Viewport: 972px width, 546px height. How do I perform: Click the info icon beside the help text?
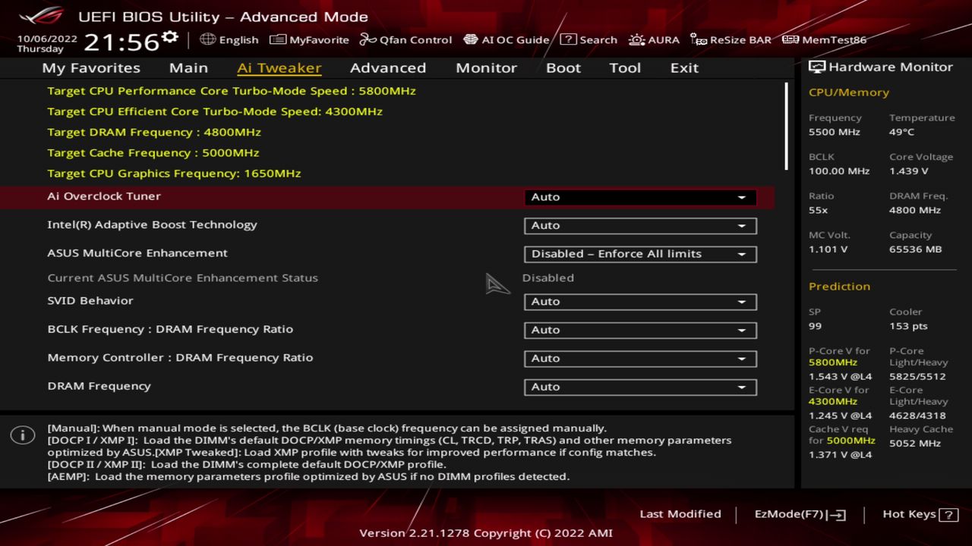click(23, 435)
